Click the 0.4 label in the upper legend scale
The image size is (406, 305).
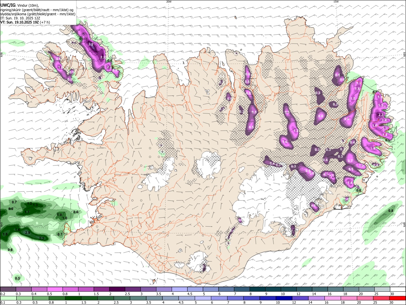pos(34,294)
